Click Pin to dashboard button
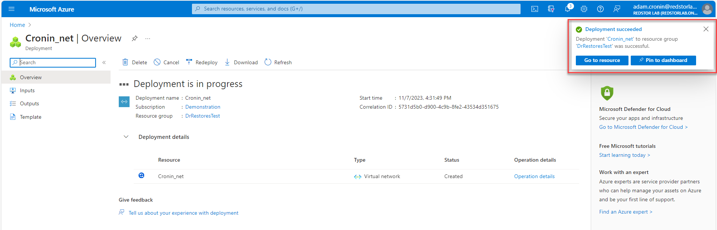The width and height of the screenshot is (717, 230). point(663,60)
